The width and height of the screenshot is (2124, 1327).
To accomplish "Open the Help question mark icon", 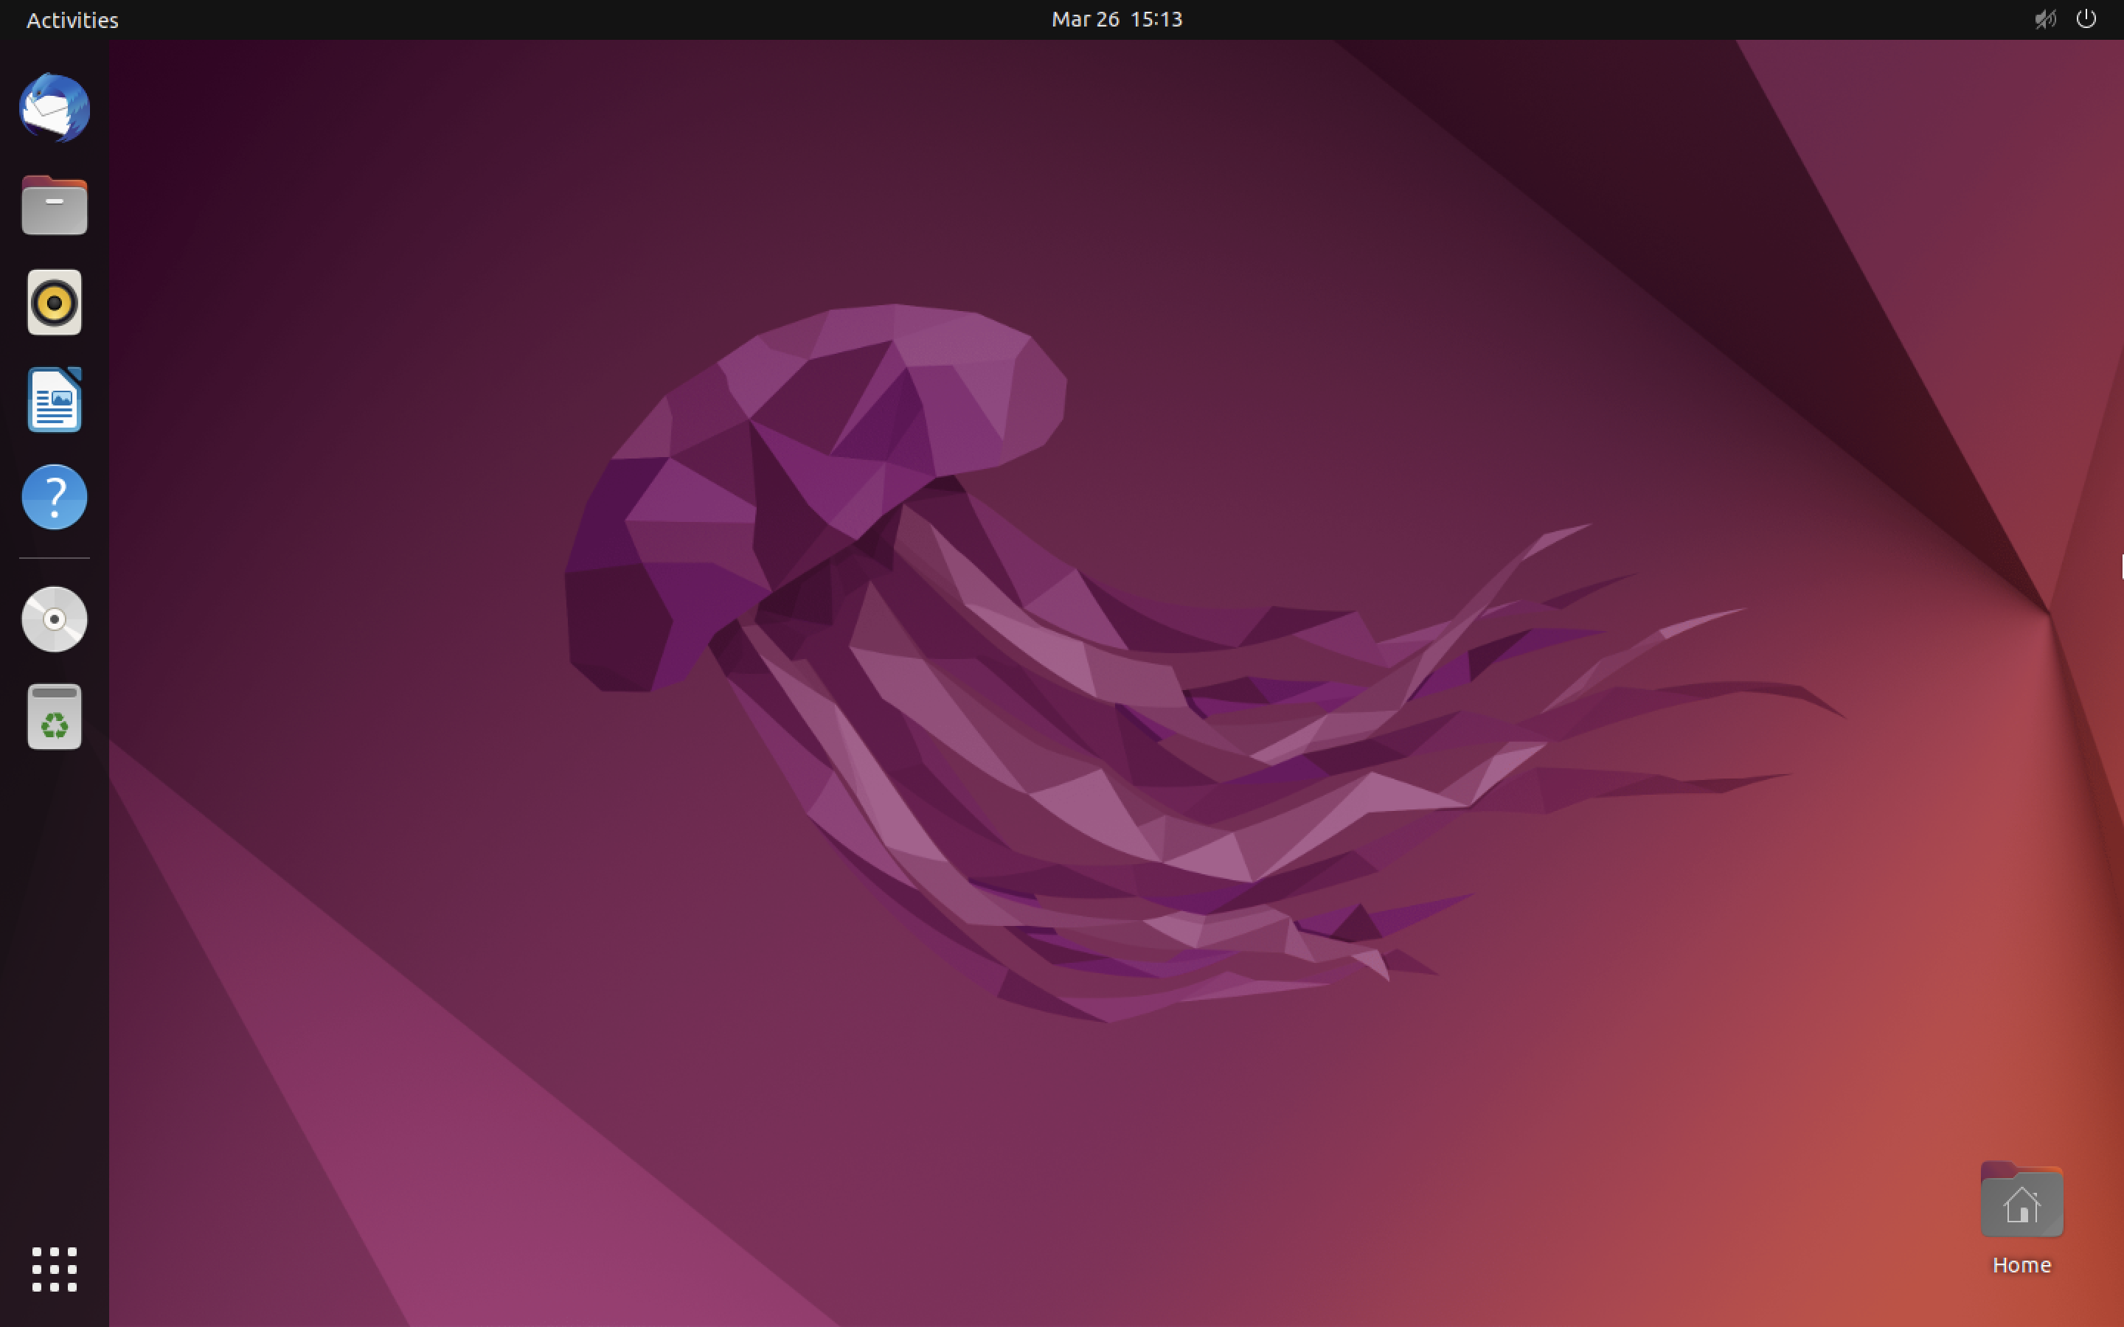I will pyautogui.click(x=55, y=497).
